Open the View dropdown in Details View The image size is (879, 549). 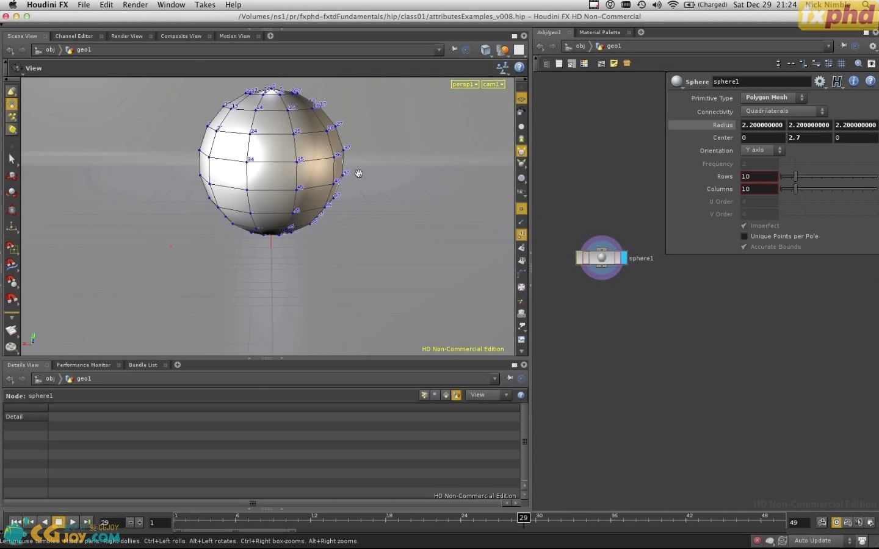pyautogui.click(x=488, y=395)
